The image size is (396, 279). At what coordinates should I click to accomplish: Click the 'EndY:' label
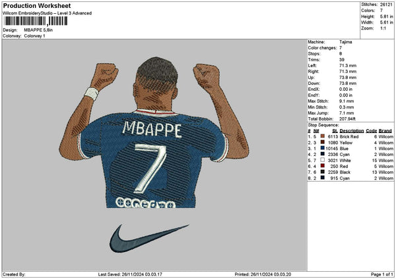pyautogui.click(x=313, y=95)
